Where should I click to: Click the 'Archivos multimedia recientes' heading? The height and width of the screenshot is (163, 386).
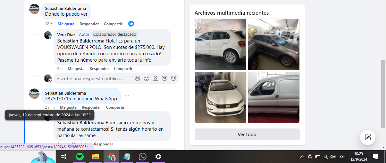231,13
